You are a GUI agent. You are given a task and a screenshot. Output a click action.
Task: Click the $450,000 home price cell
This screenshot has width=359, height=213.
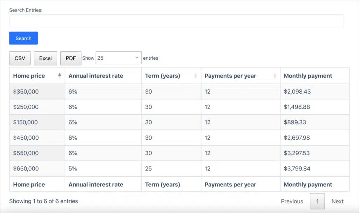click(x=37, y=138)
